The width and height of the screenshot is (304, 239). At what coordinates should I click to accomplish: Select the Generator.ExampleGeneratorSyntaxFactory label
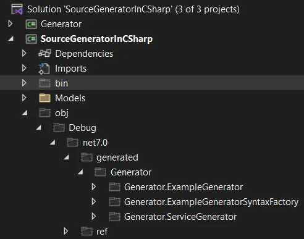point(211,202)
